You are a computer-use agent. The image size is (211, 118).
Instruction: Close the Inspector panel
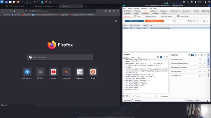[204, 55]
